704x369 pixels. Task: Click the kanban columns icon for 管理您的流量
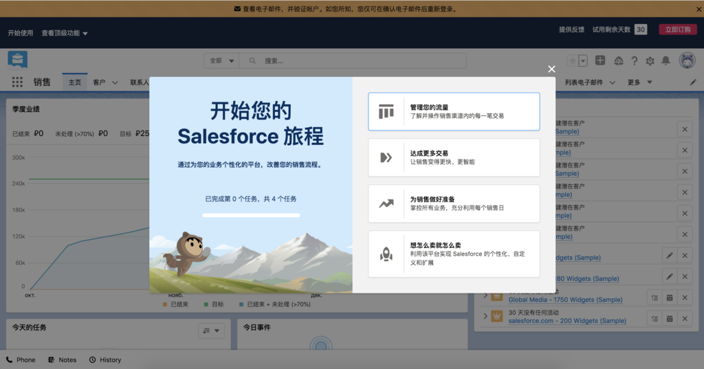pos(386,111)
